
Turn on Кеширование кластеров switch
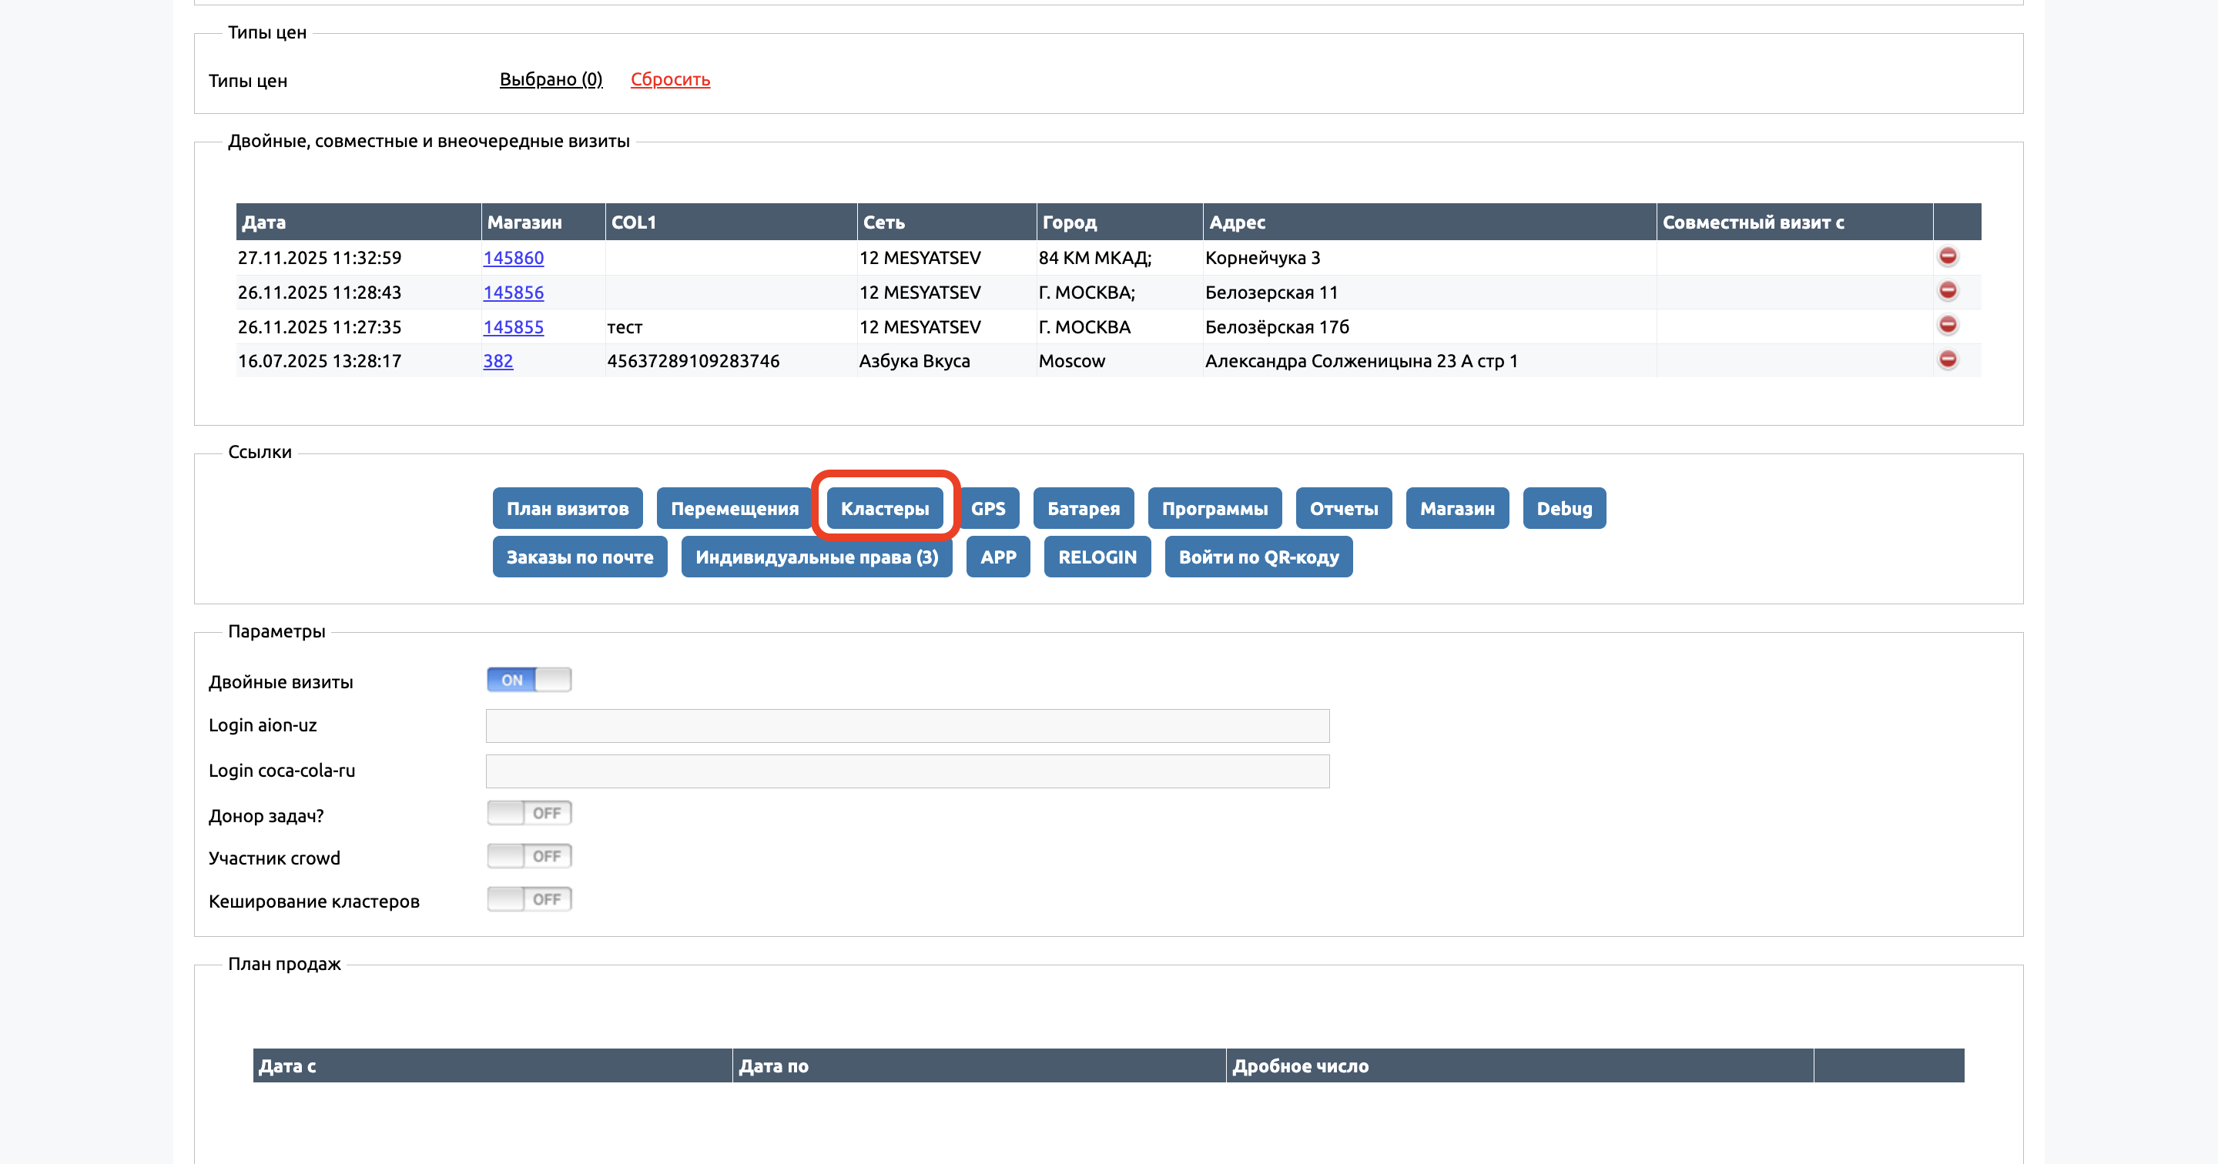pos(528,900)
